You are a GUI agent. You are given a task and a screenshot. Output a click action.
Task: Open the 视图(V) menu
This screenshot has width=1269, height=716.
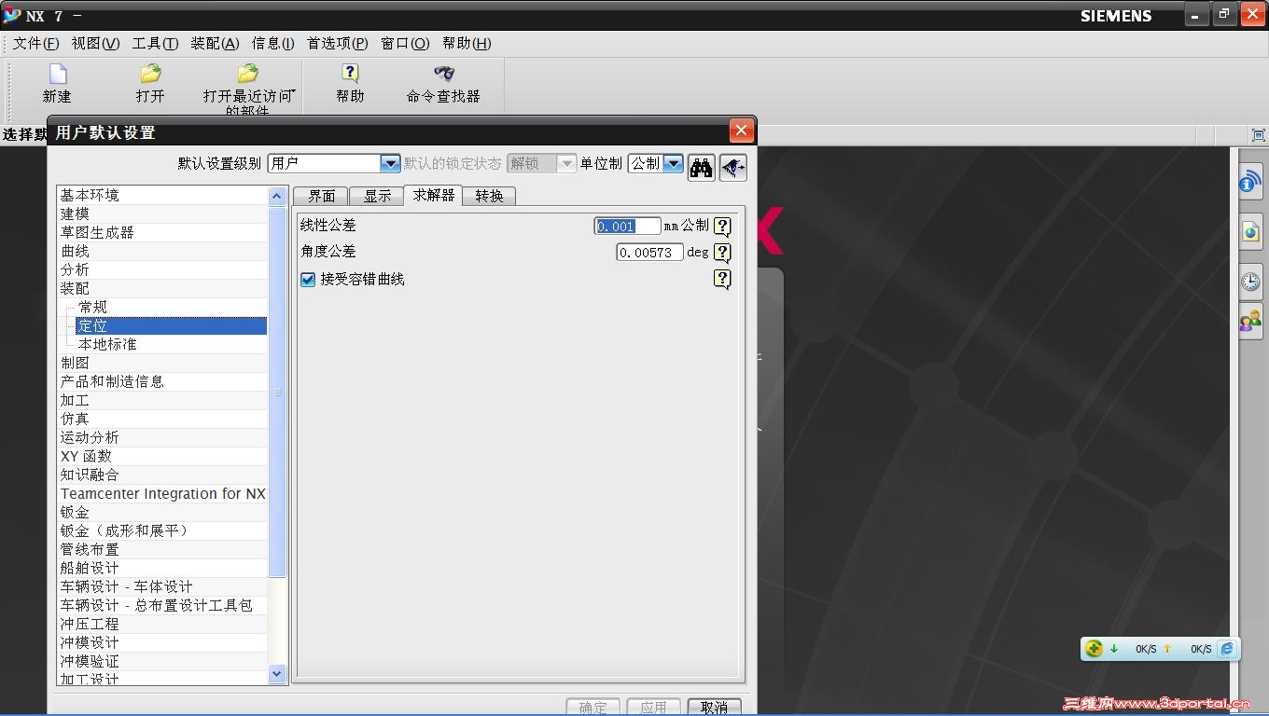(x=95, y=43)
